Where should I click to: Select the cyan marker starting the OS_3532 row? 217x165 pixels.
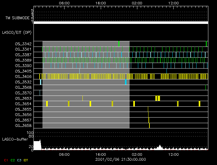41,82
